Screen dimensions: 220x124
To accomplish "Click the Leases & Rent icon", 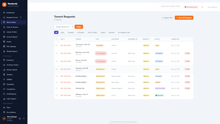I will point(4,32).
